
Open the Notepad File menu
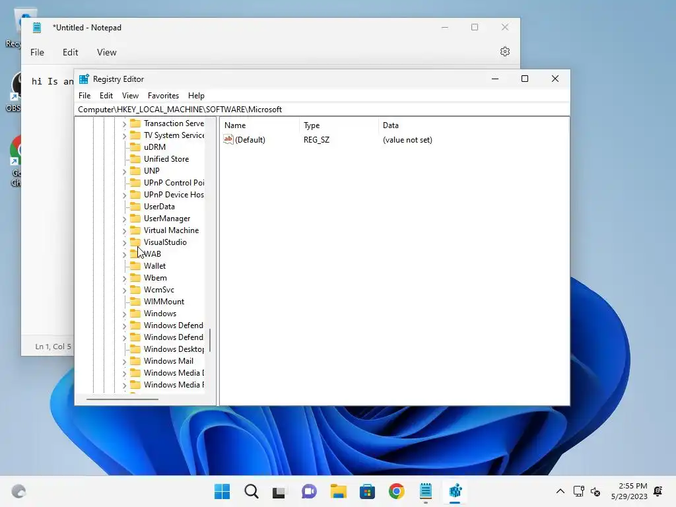tap(37, 52)
